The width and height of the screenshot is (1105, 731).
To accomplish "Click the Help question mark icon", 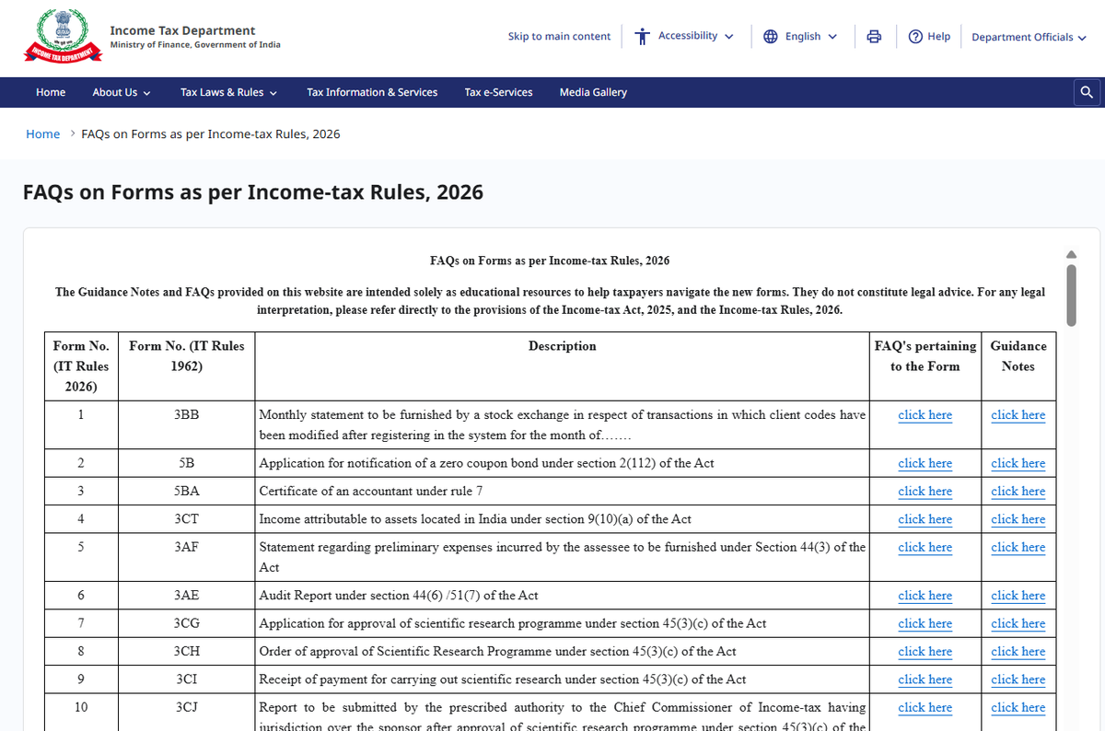I will pyautogui.click(x=915, y=37).
